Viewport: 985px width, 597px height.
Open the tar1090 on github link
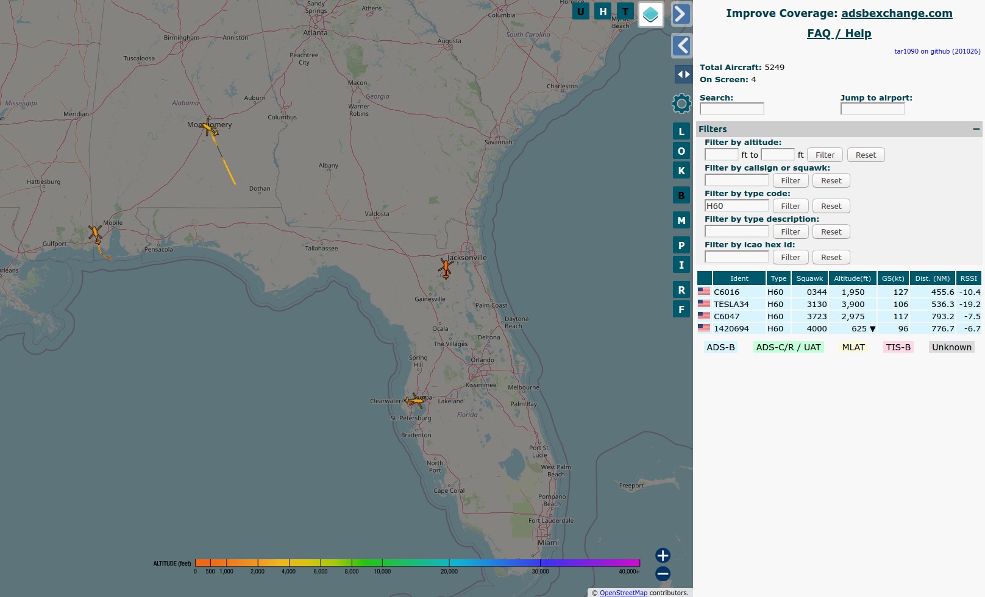coord(937,51)
